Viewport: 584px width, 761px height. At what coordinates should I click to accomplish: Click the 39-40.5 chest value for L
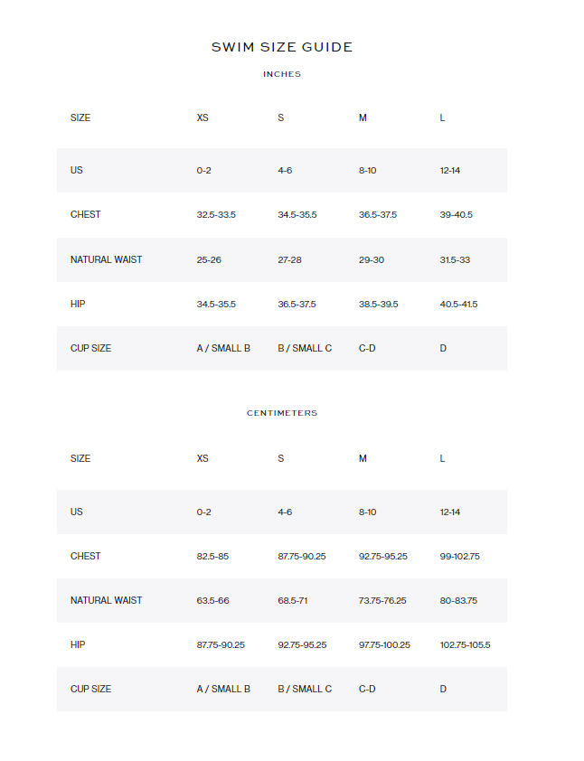point(457,215)
